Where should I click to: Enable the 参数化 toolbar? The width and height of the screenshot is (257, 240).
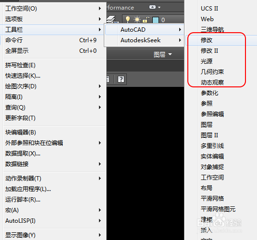coord(209,93)
